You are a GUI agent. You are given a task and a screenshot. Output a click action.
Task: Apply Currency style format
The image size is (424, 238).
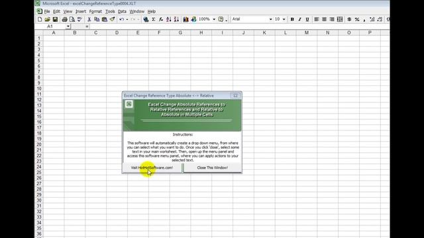coord(349,19)
